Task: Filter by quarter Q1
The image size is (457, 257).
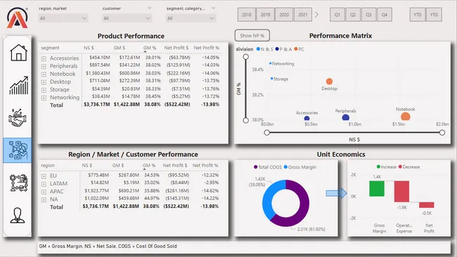Action: pyautogui.click(x=337, y=15)
